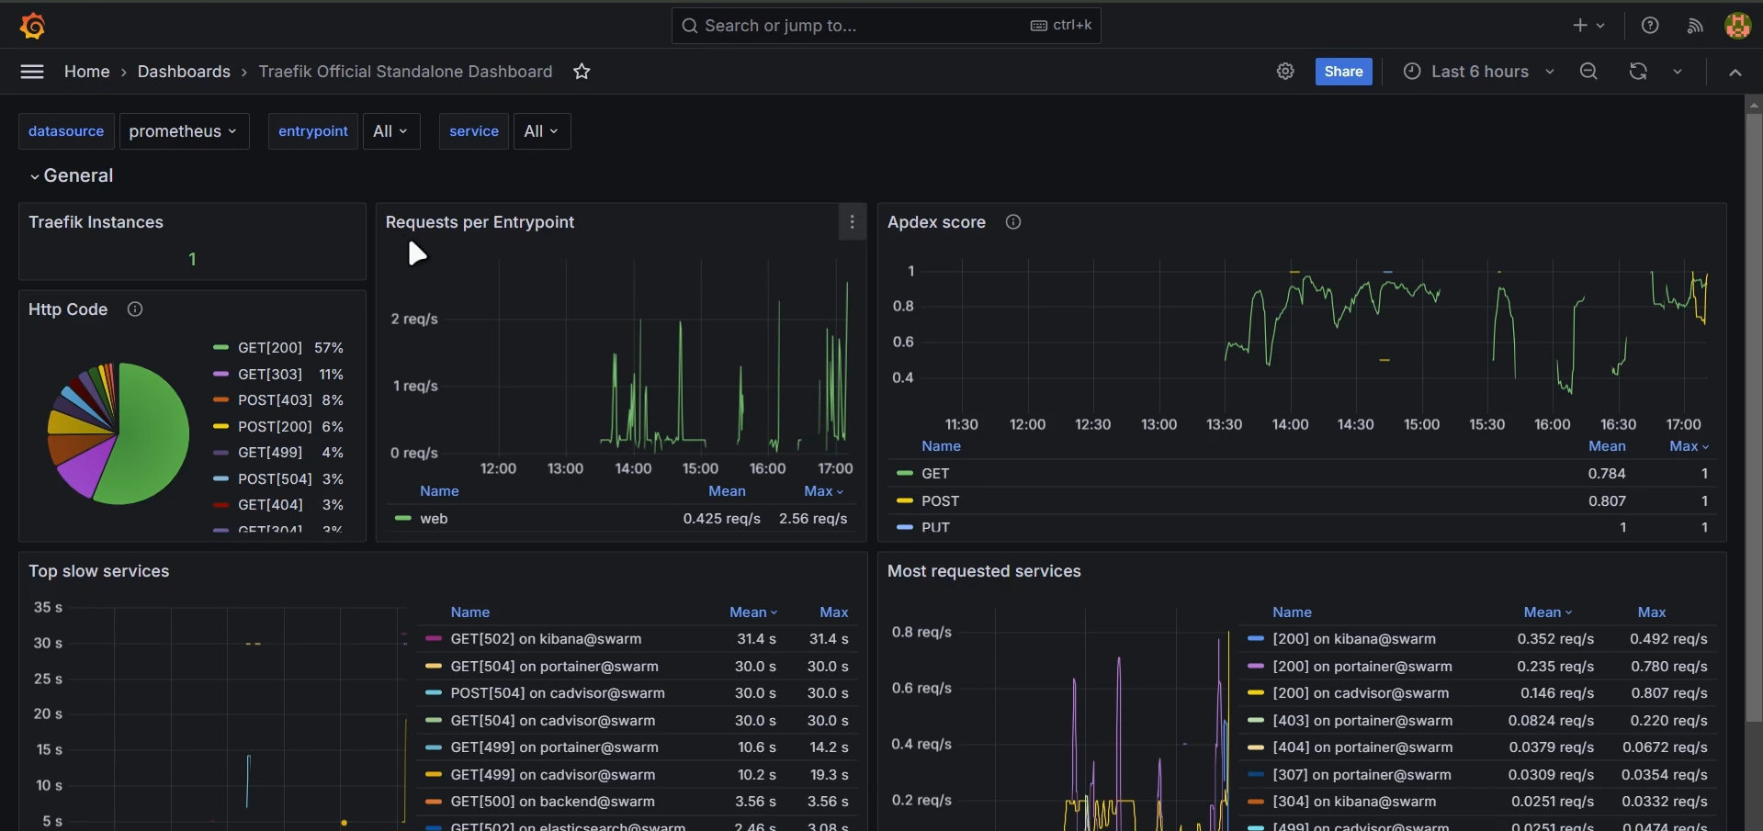The width and height of the screenshot is (1763, 831).
Task: Star the Traefik dashboard as favorite
Action: 582,72
